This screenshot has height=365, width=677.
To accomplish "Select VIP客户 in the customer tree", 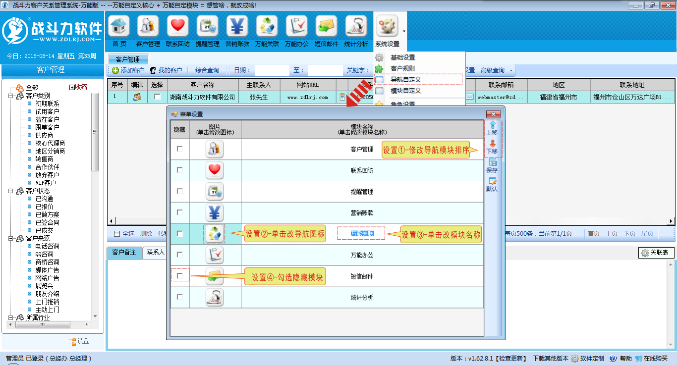I will (x=46, y=183).
